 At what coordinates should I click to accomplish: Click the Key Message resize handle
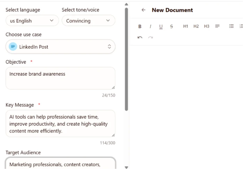coord(114,135)
